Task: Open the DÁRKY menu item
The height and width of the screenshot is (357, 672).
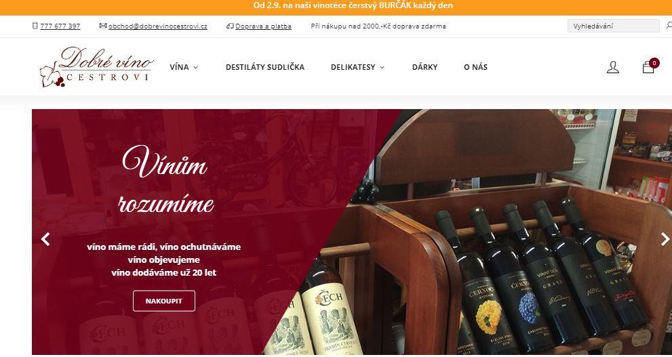Action: pos(424,67)
